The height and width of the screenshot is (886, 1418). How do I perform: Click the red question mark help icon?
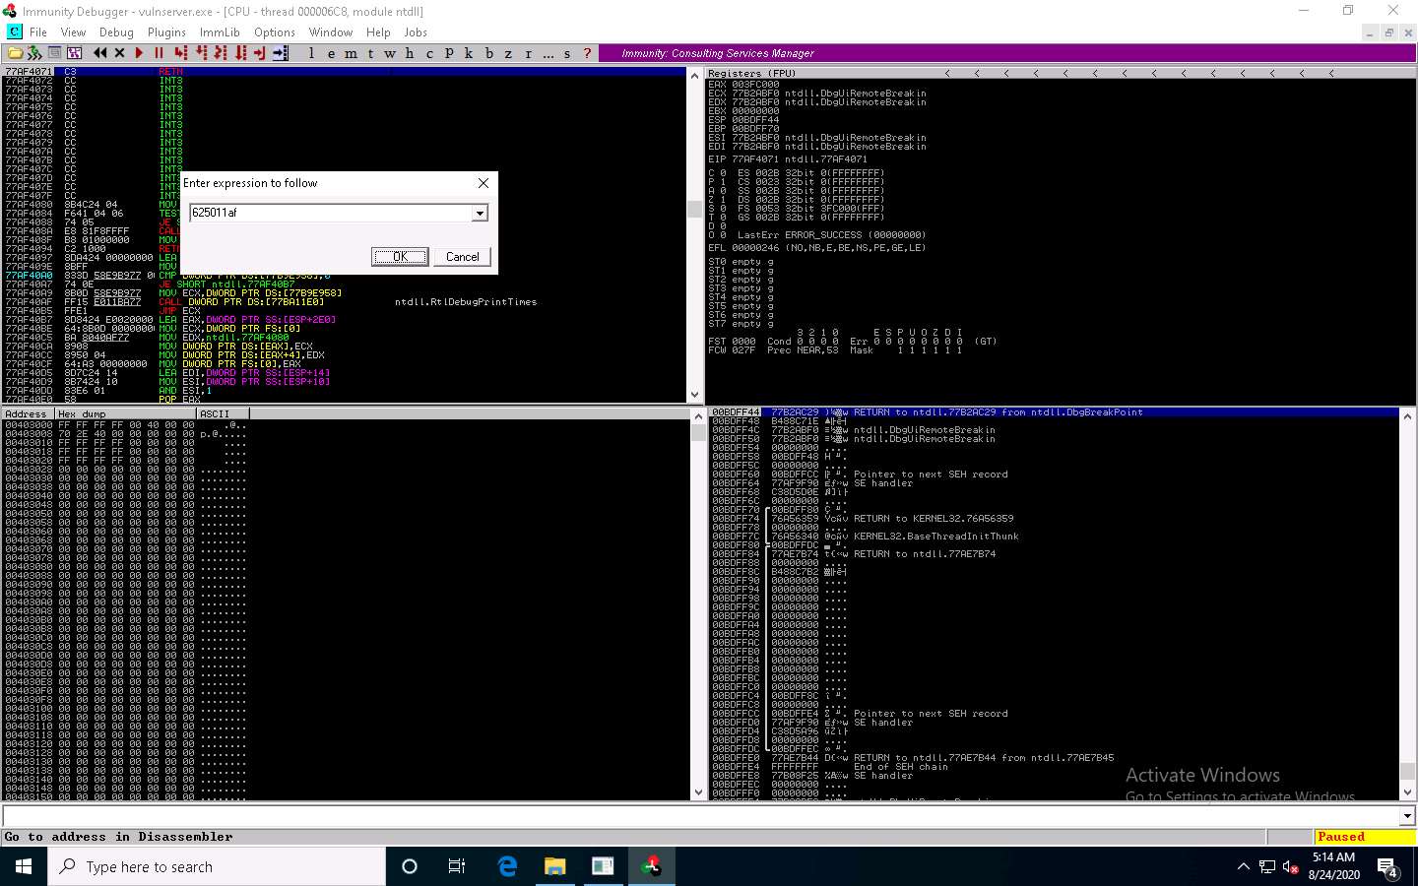(588, 53)
